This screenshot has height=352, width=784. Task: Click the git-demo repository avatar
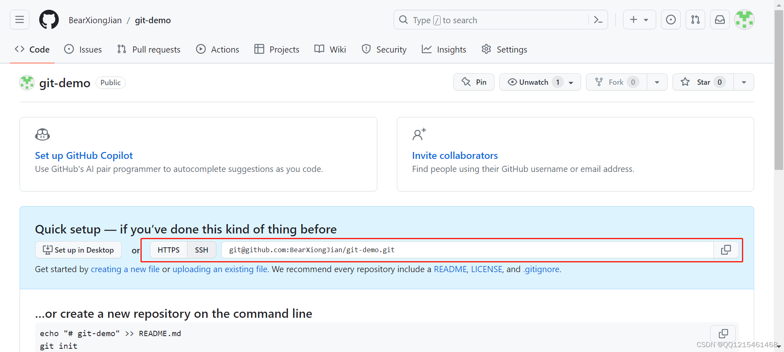coord(27,83)
